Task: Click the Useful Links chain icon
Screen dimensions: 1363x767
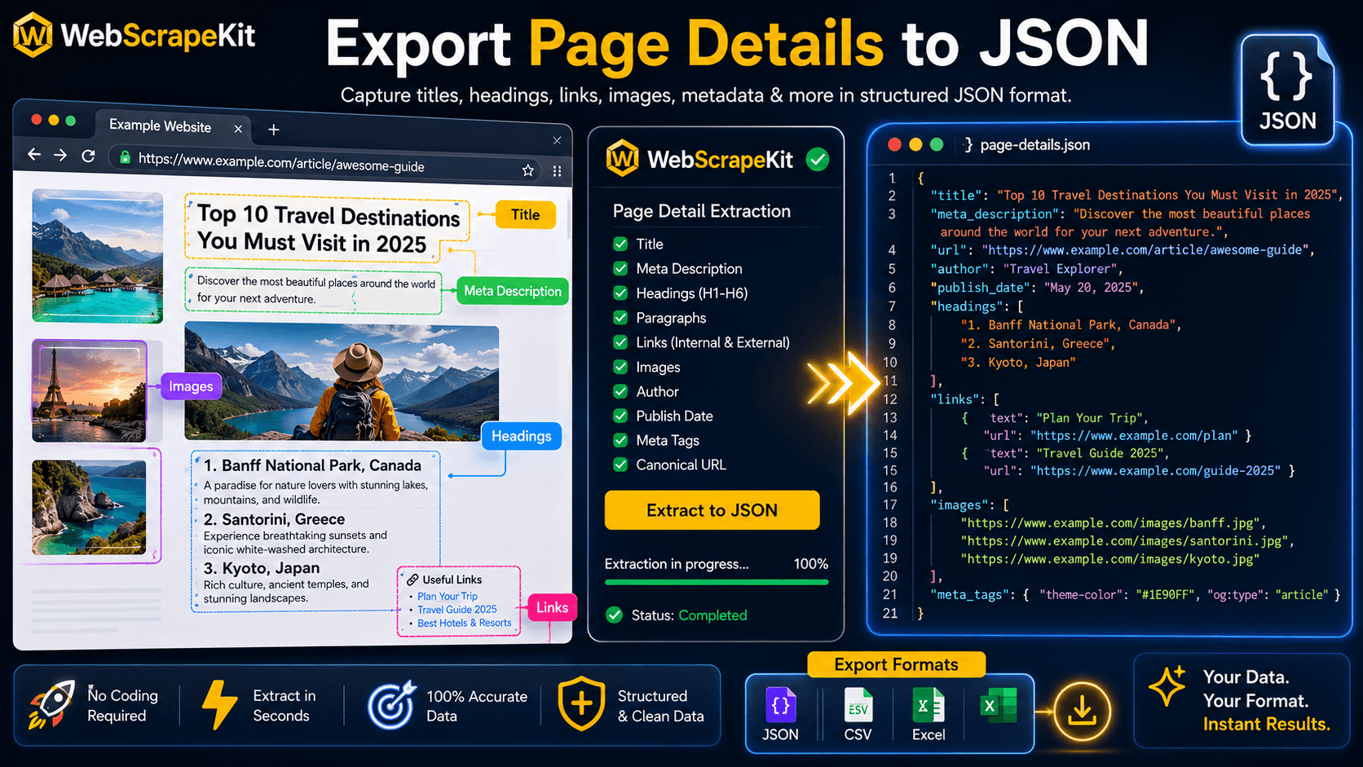Action: pyautogui.click(x=413, y=580)
